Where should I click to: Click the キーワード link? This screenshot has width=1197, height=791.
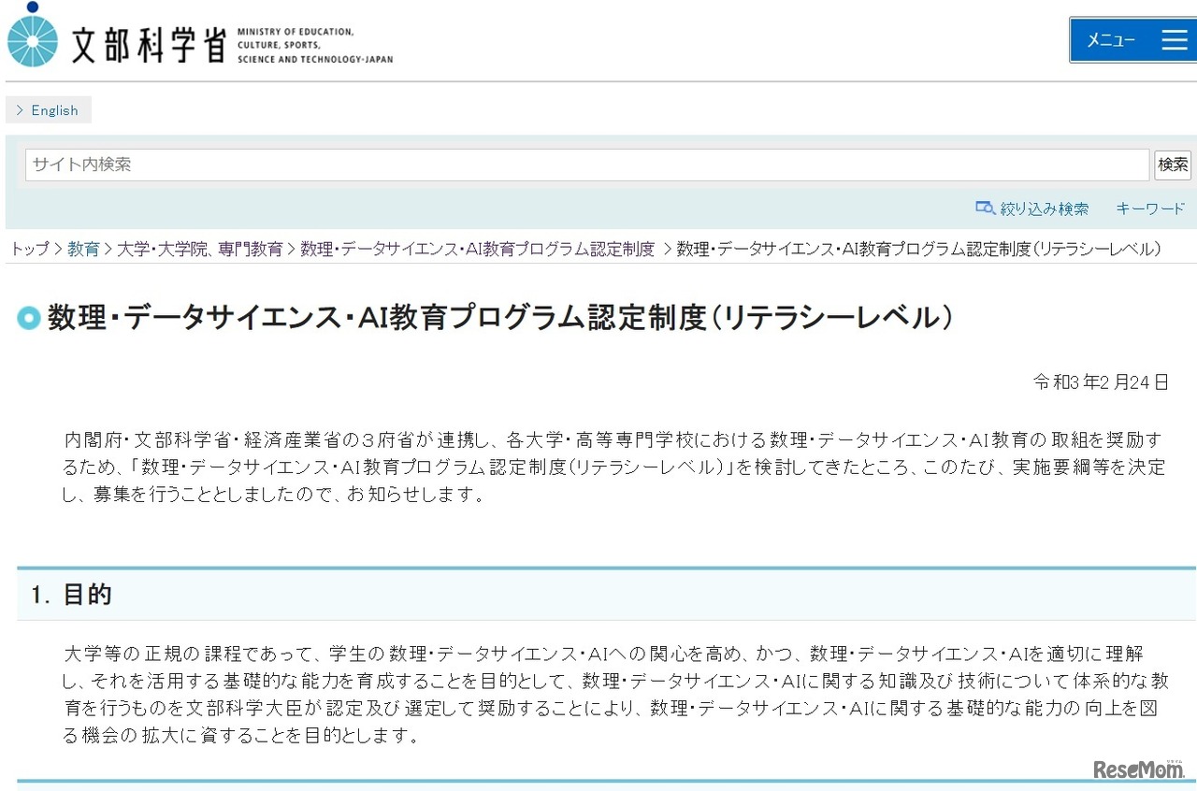[1149, 209]
